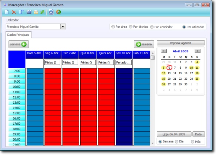Open the calendar grid toolbar icon
Viewport: 216px width, 155px height.
pos(29,12)
